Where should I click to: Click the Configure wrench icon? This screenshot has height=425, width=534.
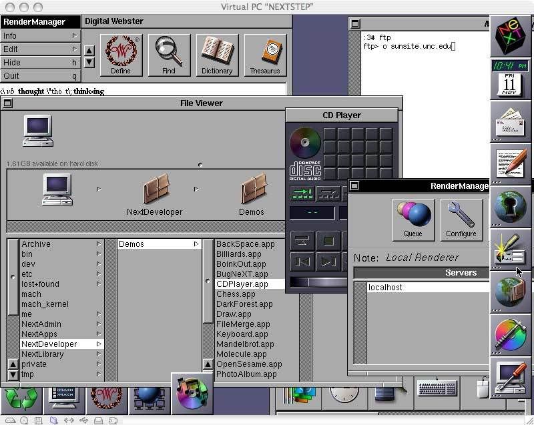coord(461,220)
